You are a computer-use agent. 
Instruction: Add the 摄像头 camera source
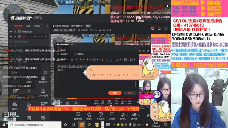coord(89,116)
